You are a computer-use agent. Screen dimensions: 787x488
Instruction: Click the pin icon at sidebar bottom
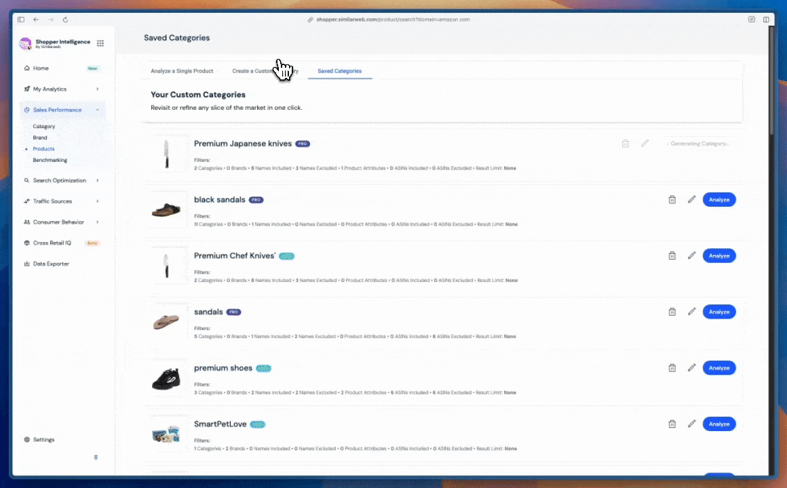pos(96,457)
